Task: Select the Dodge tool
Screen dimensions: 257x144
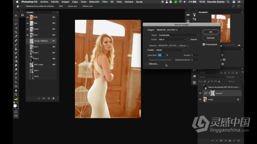Action: point(16,70)
